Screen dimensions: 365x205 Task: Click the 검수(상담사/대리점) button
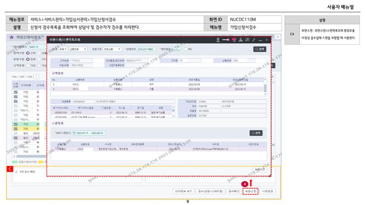(210, 191)
